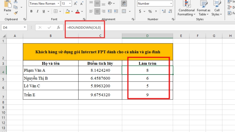Viewport: 235px width, 132px height.
Task: Toggle Bold formatting
Action: pos(31,11)
